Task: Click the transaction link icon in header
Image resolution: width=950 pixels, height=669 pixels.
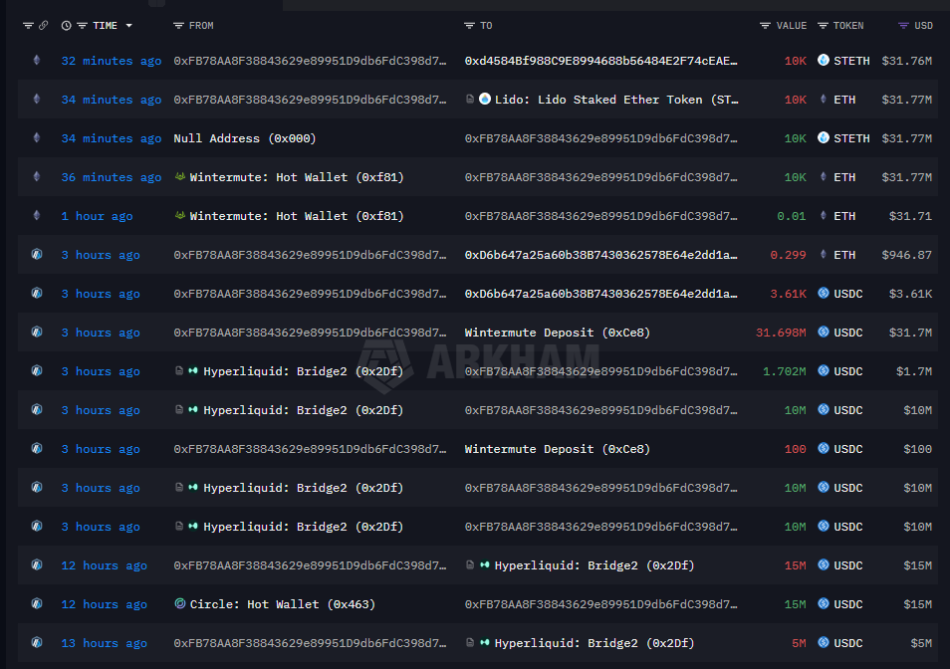Action: point(43,25)
